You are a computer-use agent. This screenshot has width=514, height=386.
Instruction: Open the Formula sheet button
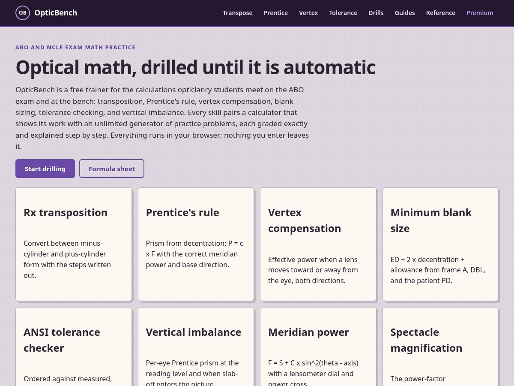click(112, 169)
